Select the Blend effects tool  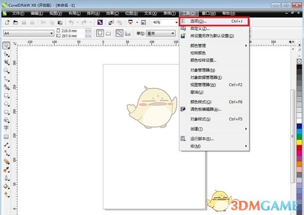point(7,161)
